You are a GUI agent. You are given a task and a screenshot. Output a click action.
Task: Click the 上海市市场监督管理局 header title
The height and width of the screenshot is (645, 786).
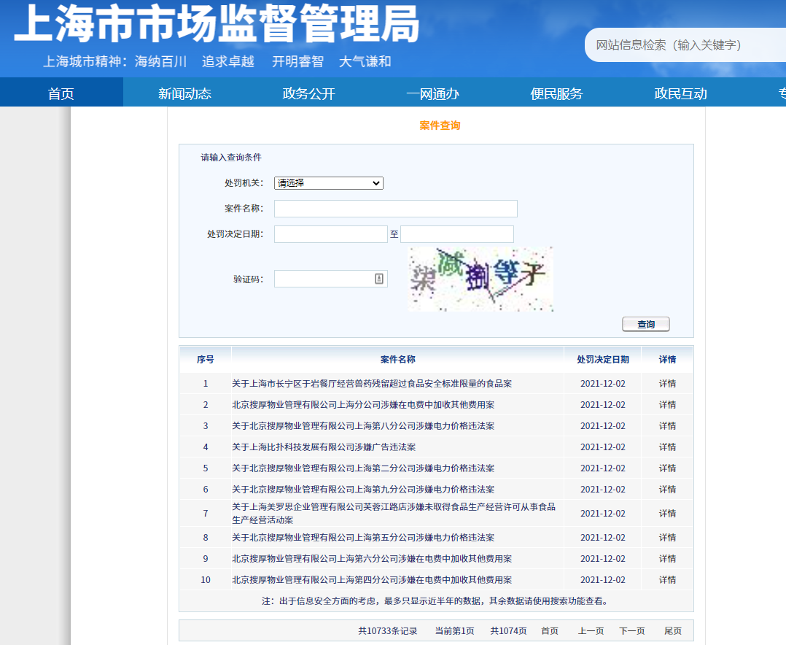(217, 23)
